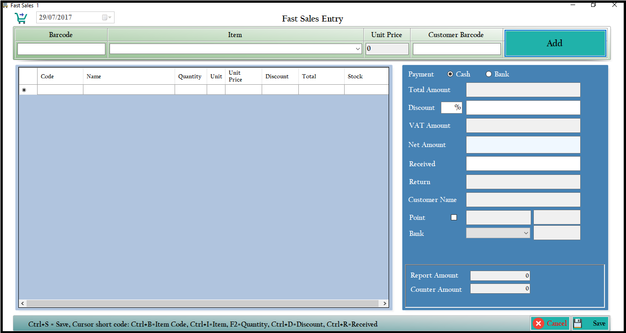Screen dimensions: 626x333
Task: Select the Cash payment option
Action: [450, 74]
